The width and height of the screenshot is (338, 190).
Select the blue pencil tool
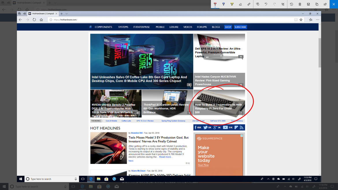coord(224,4)
